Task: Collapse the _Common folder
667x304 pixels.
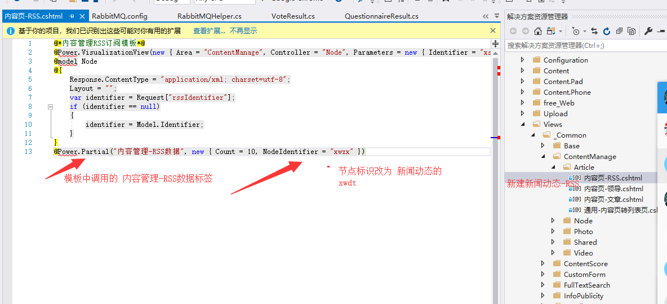Action: coord(533,135)
